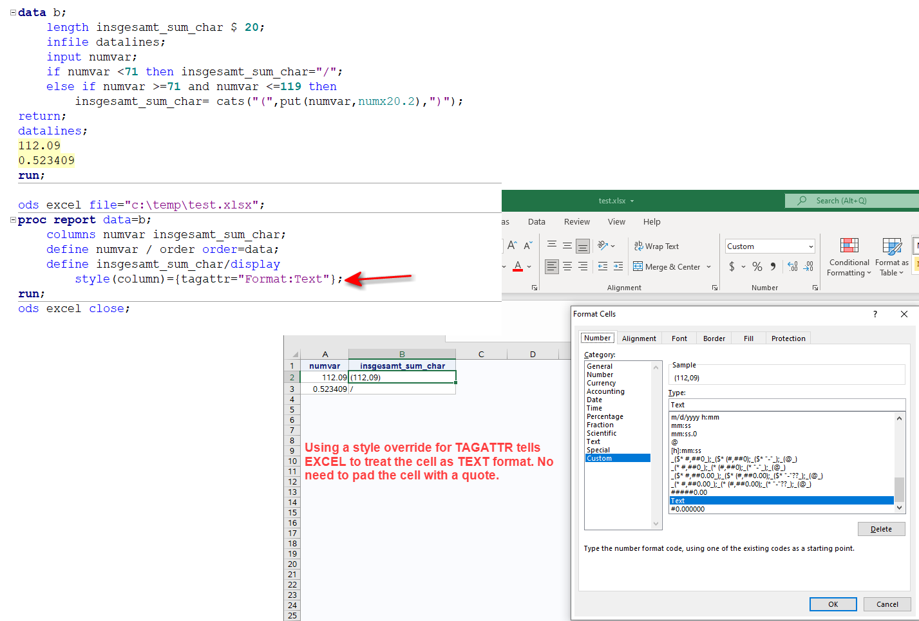Toggle left text alignment
This screenshot has width=919, height=621.
[x=552, y=266]
